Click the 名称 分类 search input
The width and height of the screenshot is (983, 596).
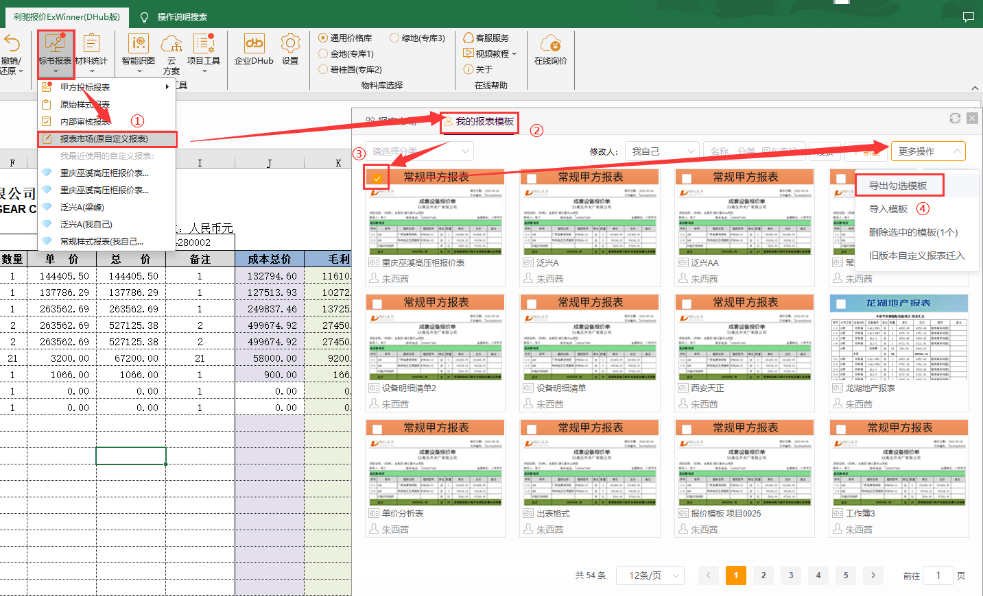(755, 151)
